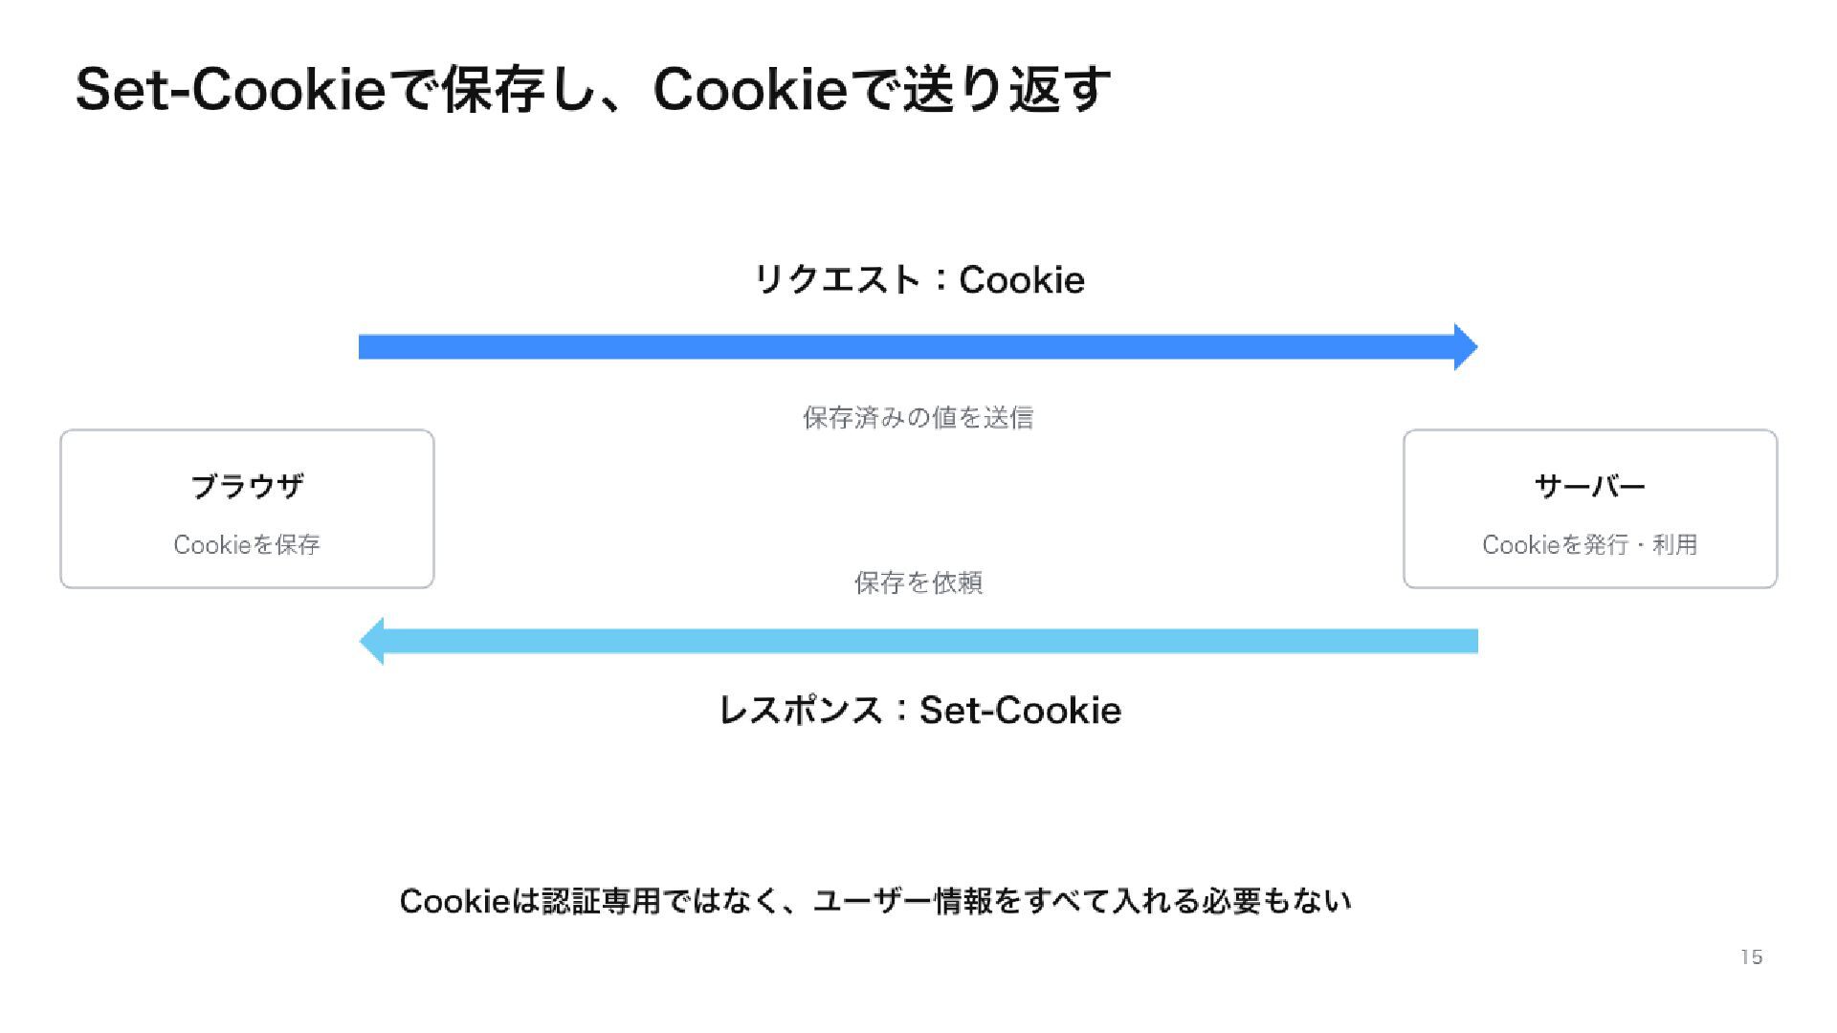Click the word Cookie in the request label

pos(1022,279)
